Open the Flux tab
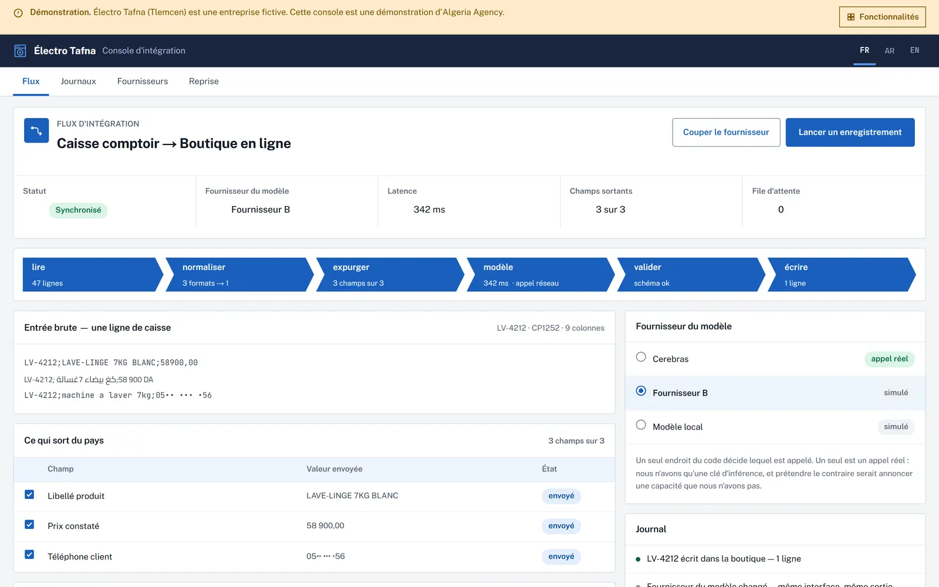Image resolution: width=939 pixels, height=587 pixels. 31,82
